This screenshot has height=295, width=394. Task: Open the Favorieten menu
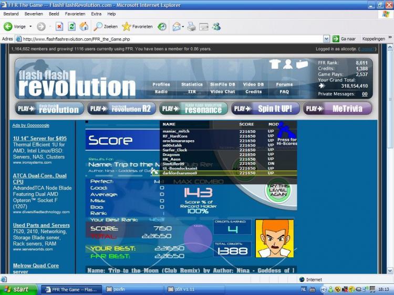click(x=75, y=14)
